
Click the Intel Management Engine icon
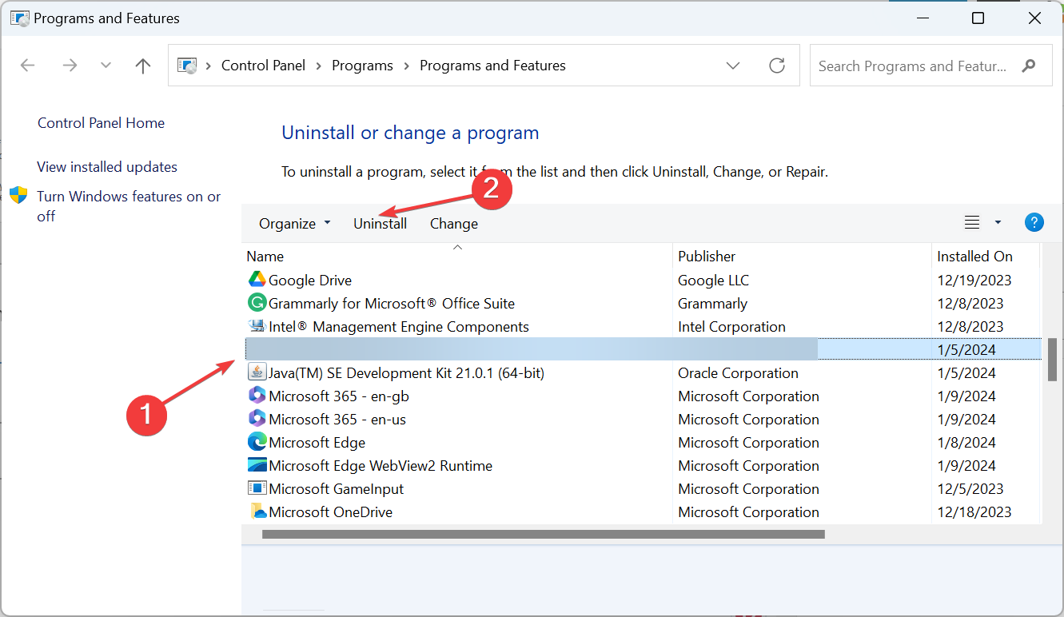pos(257,326)
